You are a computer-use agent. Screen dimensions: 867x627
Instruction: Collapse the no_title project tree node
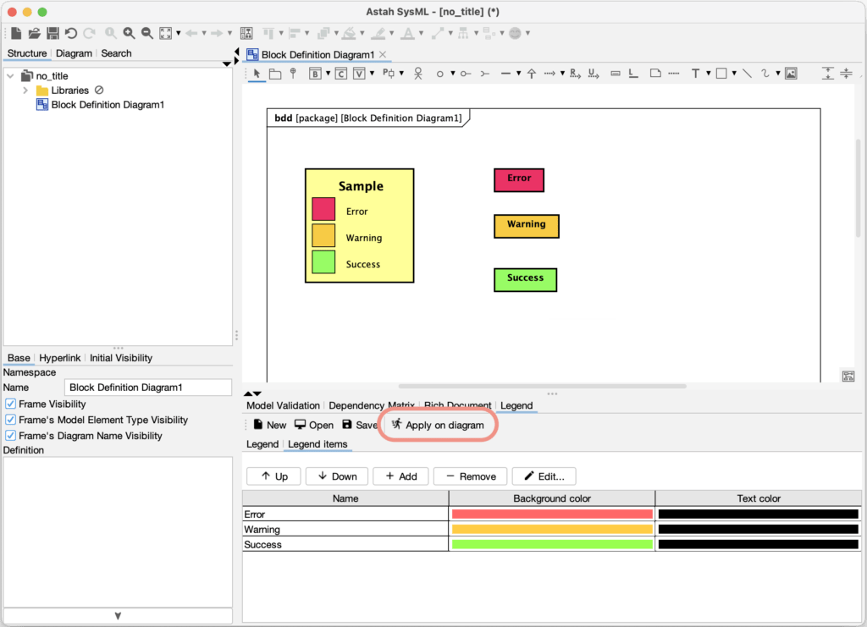[11, 76]
